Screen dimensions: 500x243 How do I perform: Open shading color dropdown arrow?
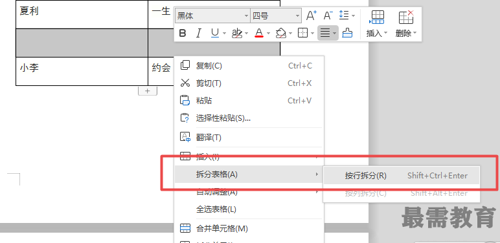(291, 33)
